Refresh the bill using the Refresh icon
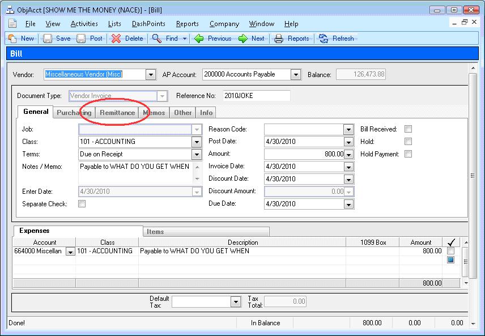This screenshot has height=336, width=485. [x=324, y=39]
